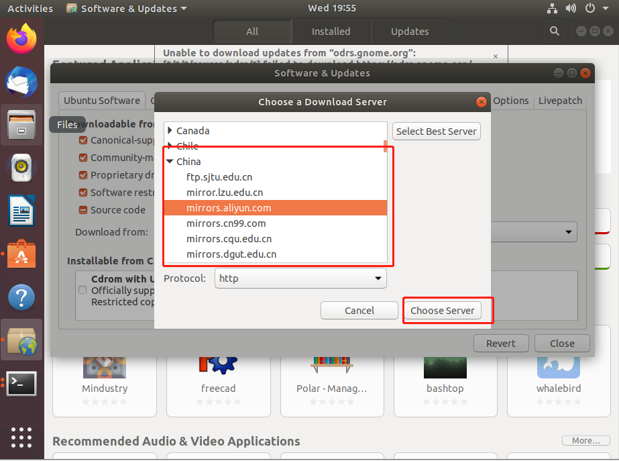
Task: Click Activities in the top bar
Action: coord(30,8)
